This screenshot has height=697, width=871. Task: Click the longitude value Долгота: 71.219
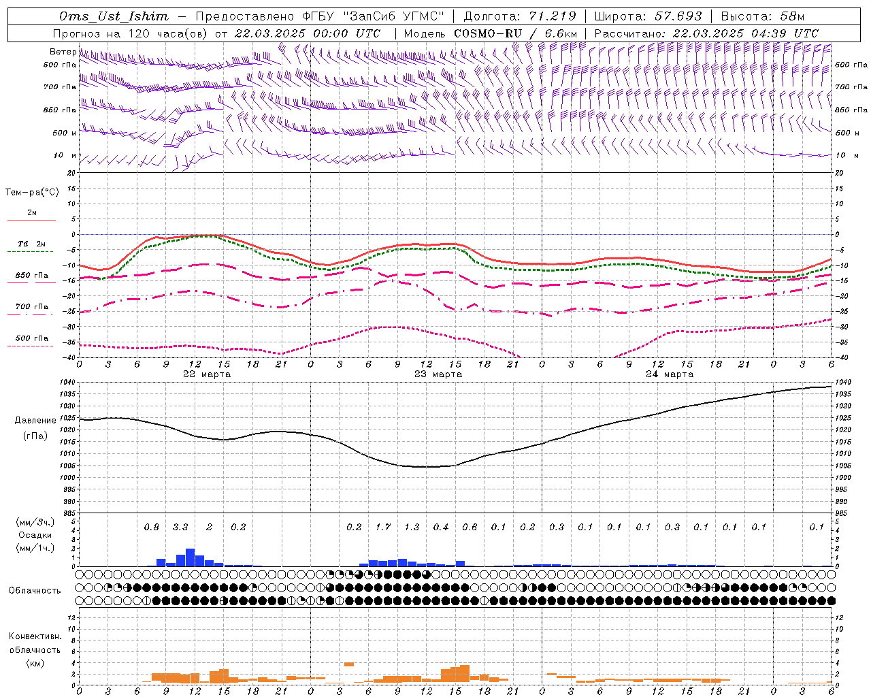pos(520,16)
